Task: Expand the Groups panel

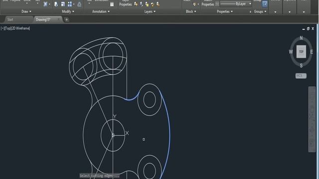Action: pyautogui.click(x=260, y=11)
